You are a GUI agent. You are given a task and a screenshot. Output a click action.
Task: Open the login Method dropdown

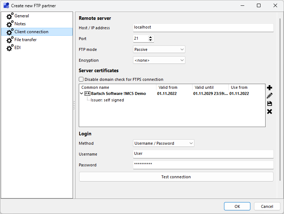click(x=163, y=143)
